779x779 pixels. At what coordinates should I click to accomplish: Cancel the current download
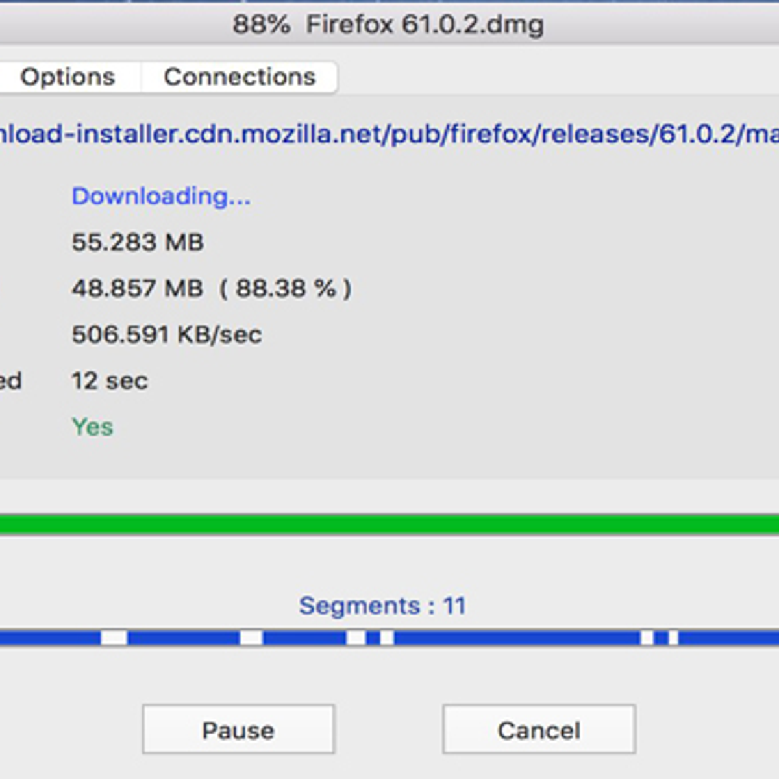(539, 730)
